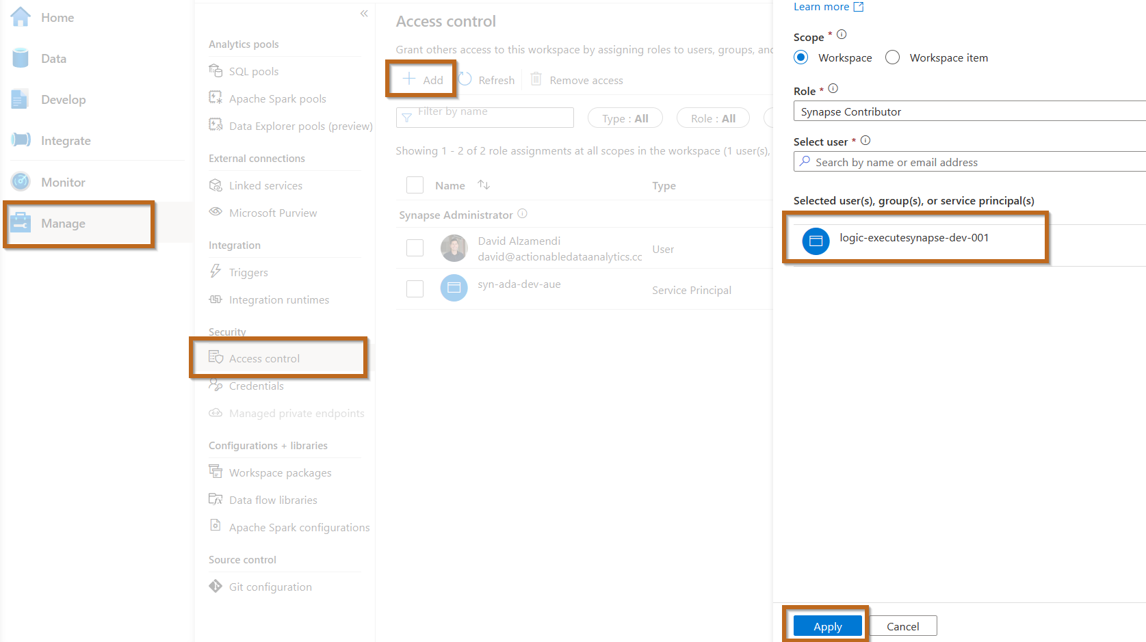
Task: Click the Cancel button
Action: [x=903, y=626]
